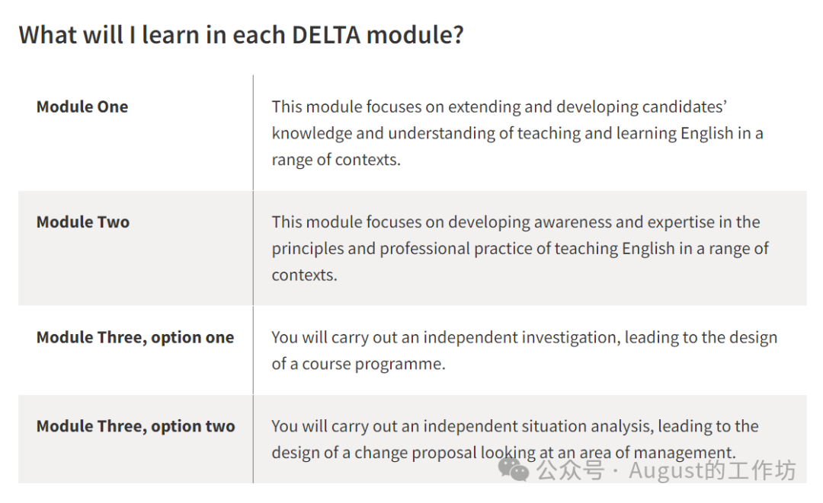Click the 'What will I learn' heading
This screenshot has width=823, height=503.
point(241,34)
